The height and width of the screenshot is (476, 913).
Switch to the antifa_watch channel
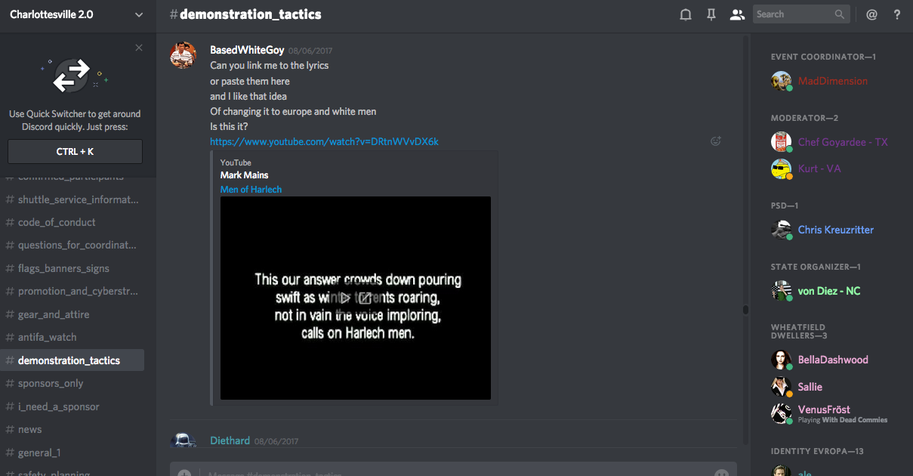47,337
